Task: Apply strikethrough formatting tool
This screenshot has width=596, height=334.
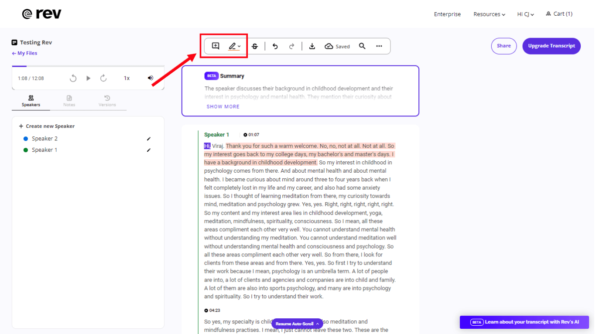Action: coord(255,46)
